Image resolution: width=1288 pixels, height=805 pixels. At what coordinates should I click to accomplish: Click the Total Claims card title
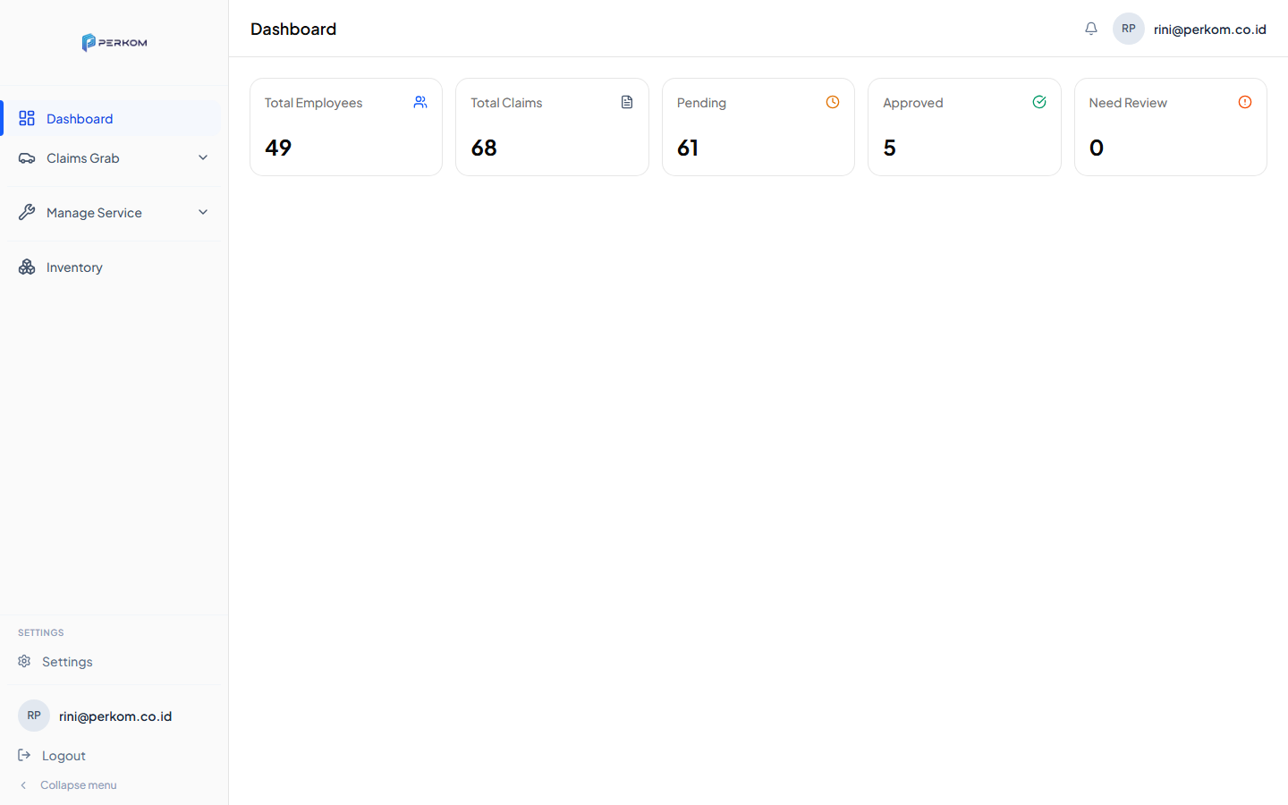[x=506, y=103]
